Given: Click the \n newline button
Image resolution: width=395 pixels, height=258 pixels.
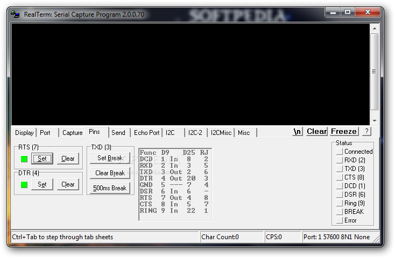Looking at the screenshot, I should [298, 131].
